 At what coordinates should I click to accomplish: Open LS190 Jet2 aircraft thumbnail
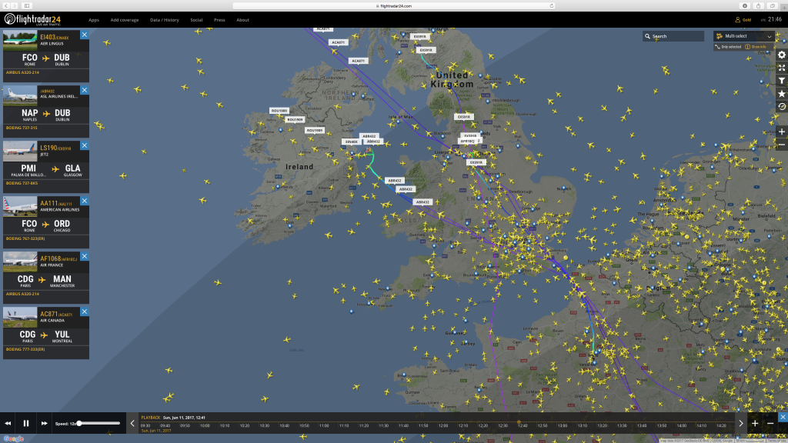(20, 152)
